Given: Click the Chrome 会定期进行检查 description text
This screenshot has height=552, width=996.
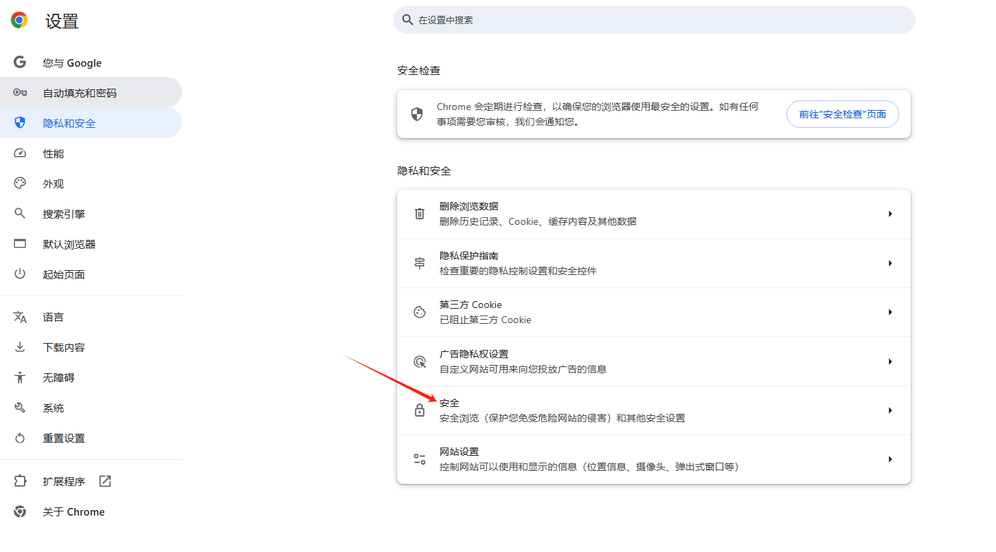Looking at the screenshot, I should tap(598, 114).
